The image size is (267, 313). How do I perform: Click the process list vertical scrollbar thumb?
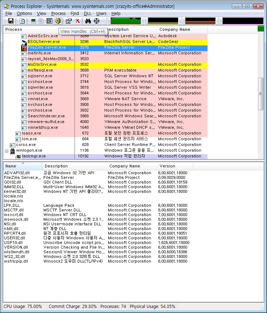261,94
